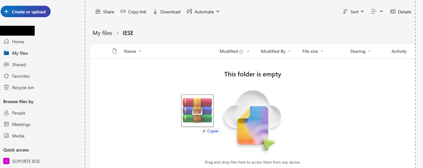Open the Favorites star item

pyautogui.click(x=20, y=76)
